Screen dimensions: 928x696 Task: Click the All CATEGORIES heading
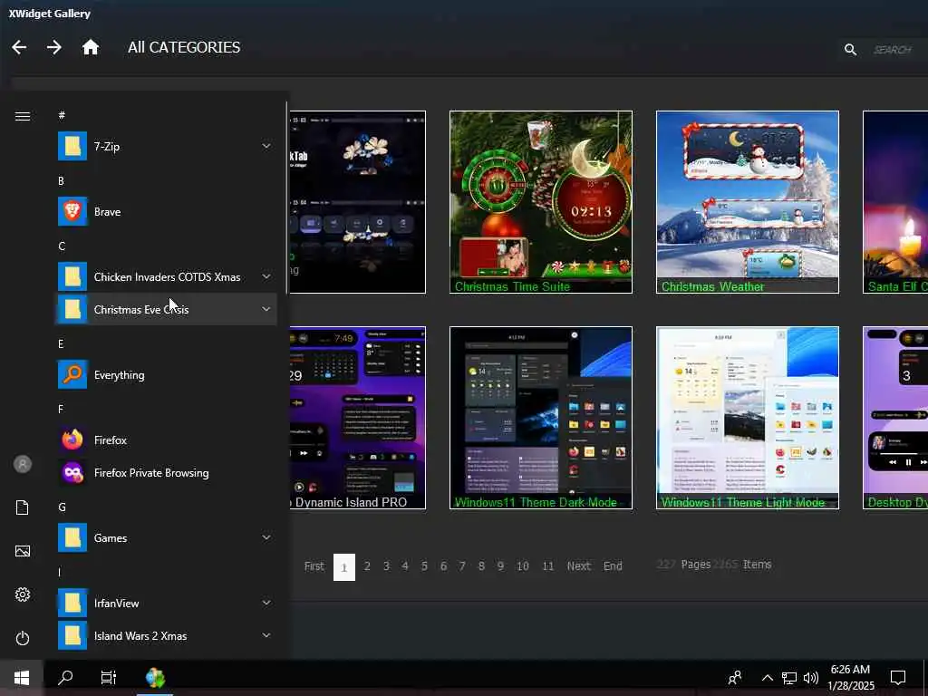(x=184, y=47)
